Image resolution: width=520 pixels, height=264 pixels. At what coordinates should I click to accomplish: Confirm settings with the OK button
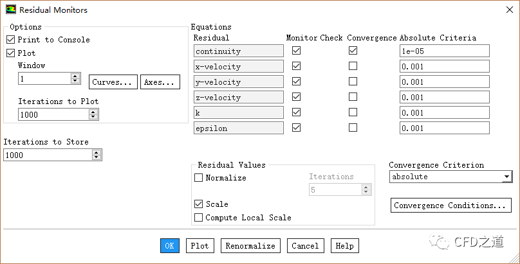tap(169, 246)
